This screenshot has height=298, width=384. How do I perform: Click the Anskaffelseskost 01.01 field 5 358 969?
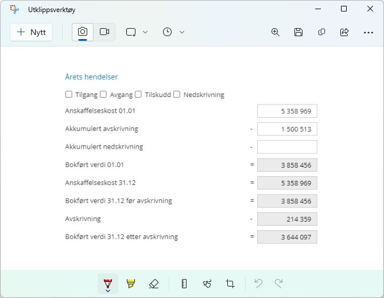(287, 111)
